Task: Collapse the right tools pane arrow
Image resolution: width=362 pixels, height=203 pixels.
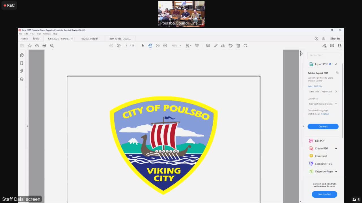Action: 303,126
